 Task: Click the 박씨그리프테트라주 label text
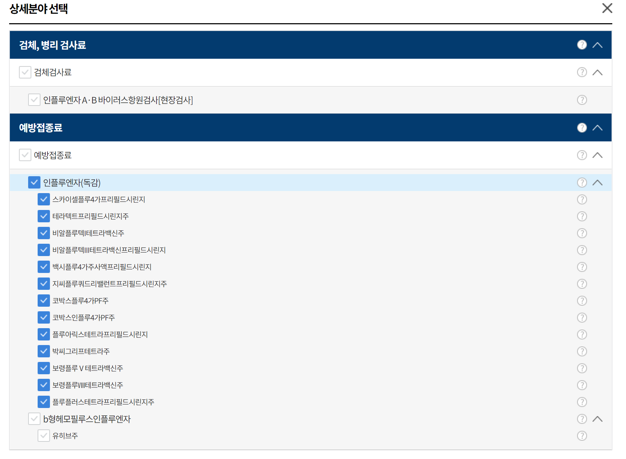81,351
